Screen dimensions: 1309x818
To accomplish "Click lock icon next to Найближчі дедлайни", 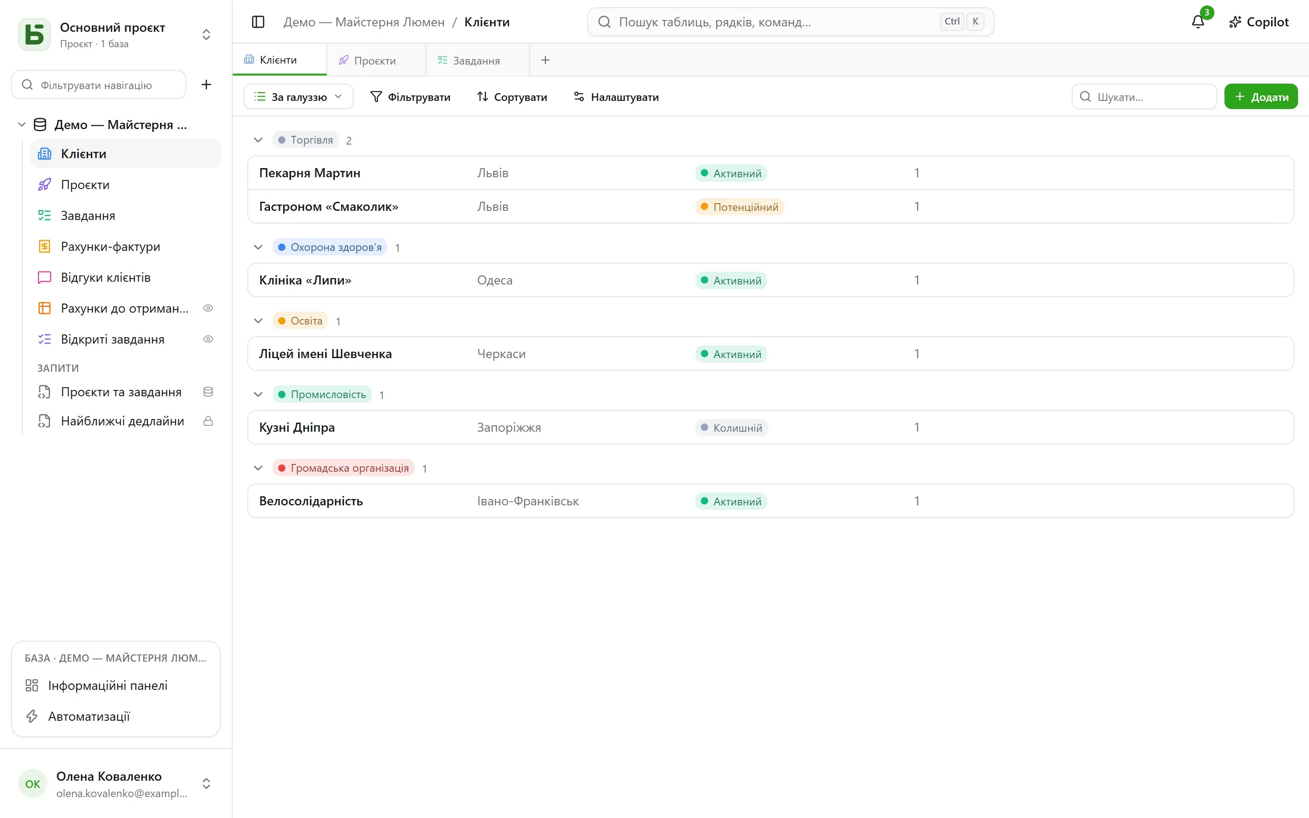I will [x=208, y=421].
